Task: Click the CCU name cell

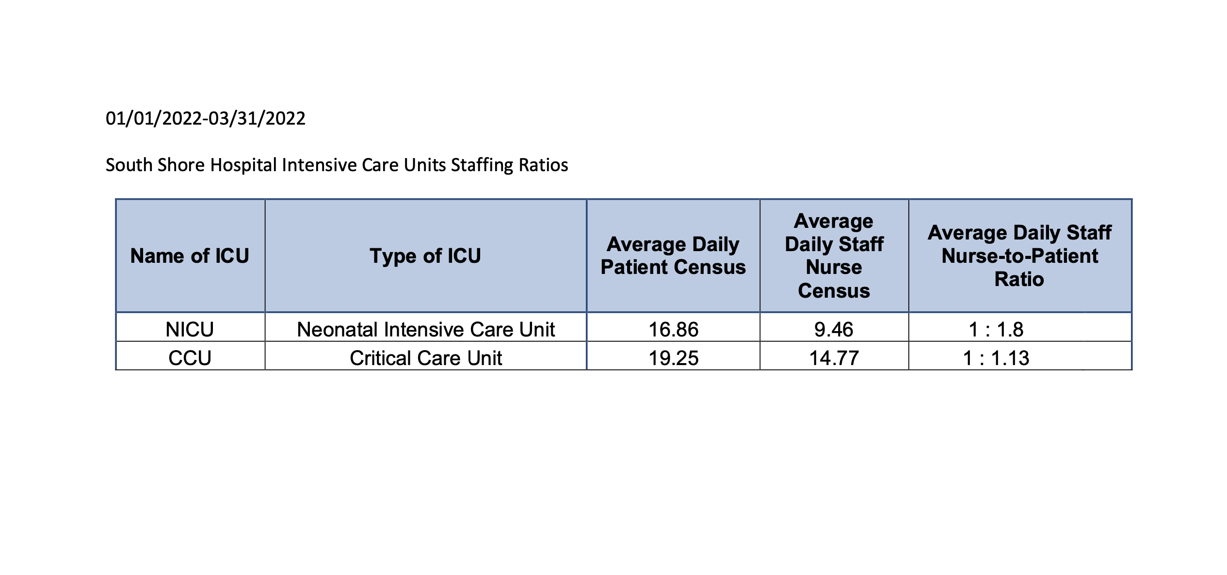Action: click(x=190, y=358)
